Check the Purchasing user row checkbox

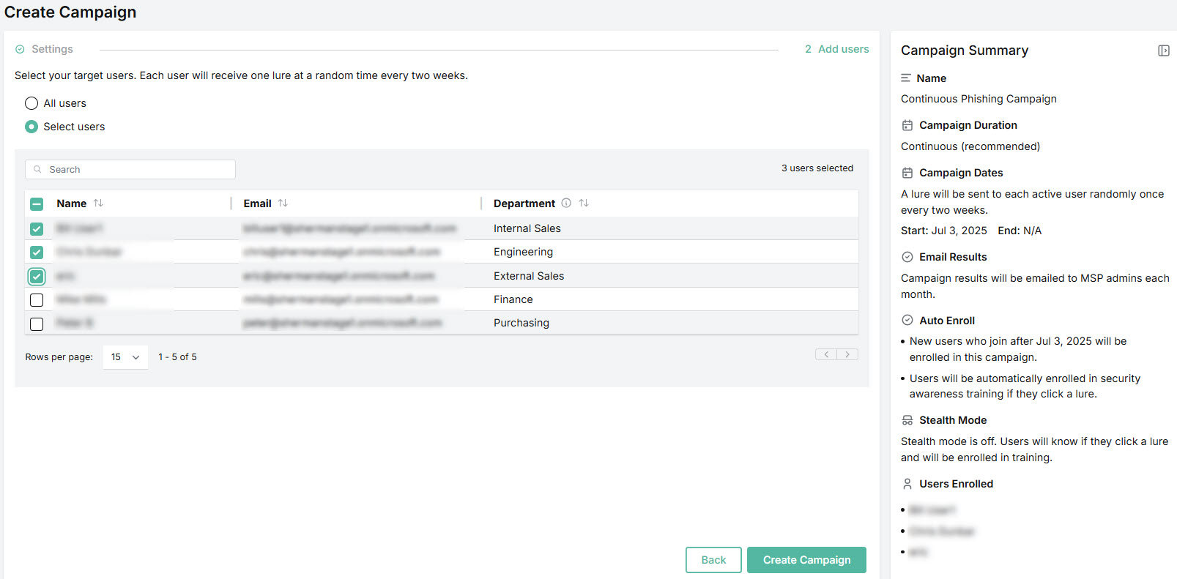[37, 324]
